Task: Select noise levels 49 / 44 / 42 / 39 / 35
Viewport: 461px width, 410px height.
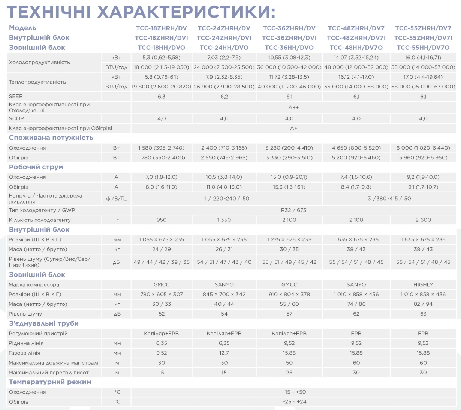Action: (x=162, y=262)
